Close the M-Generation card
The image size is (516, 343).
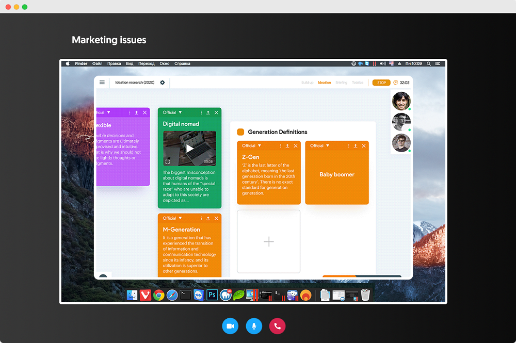click(216, 218)
